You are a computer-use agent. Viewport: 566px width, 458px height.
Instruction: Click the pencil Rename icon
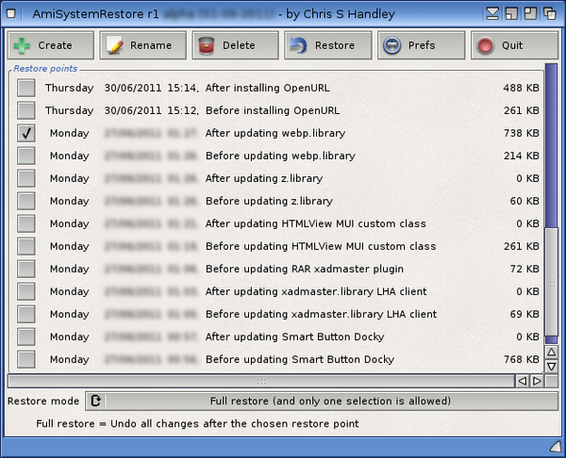click(114, 45)
